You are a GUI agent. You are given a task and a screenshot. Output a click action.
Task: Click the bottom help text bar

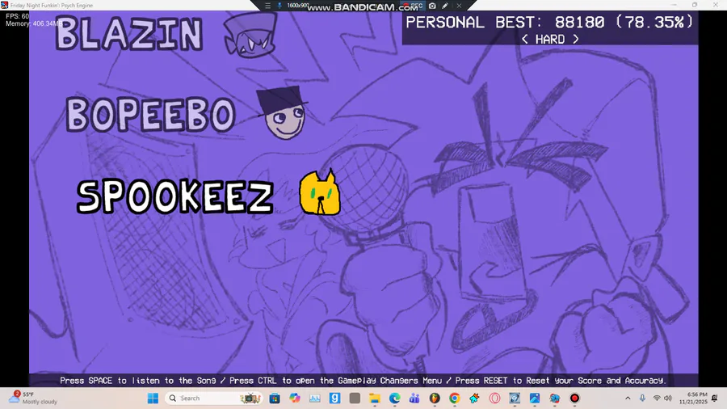[x=363, y=381]
